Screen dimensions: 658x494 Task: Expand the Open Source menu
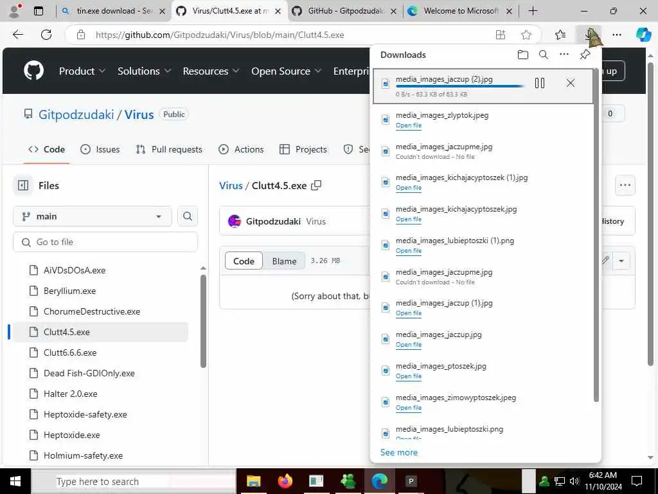coord(286,71)
